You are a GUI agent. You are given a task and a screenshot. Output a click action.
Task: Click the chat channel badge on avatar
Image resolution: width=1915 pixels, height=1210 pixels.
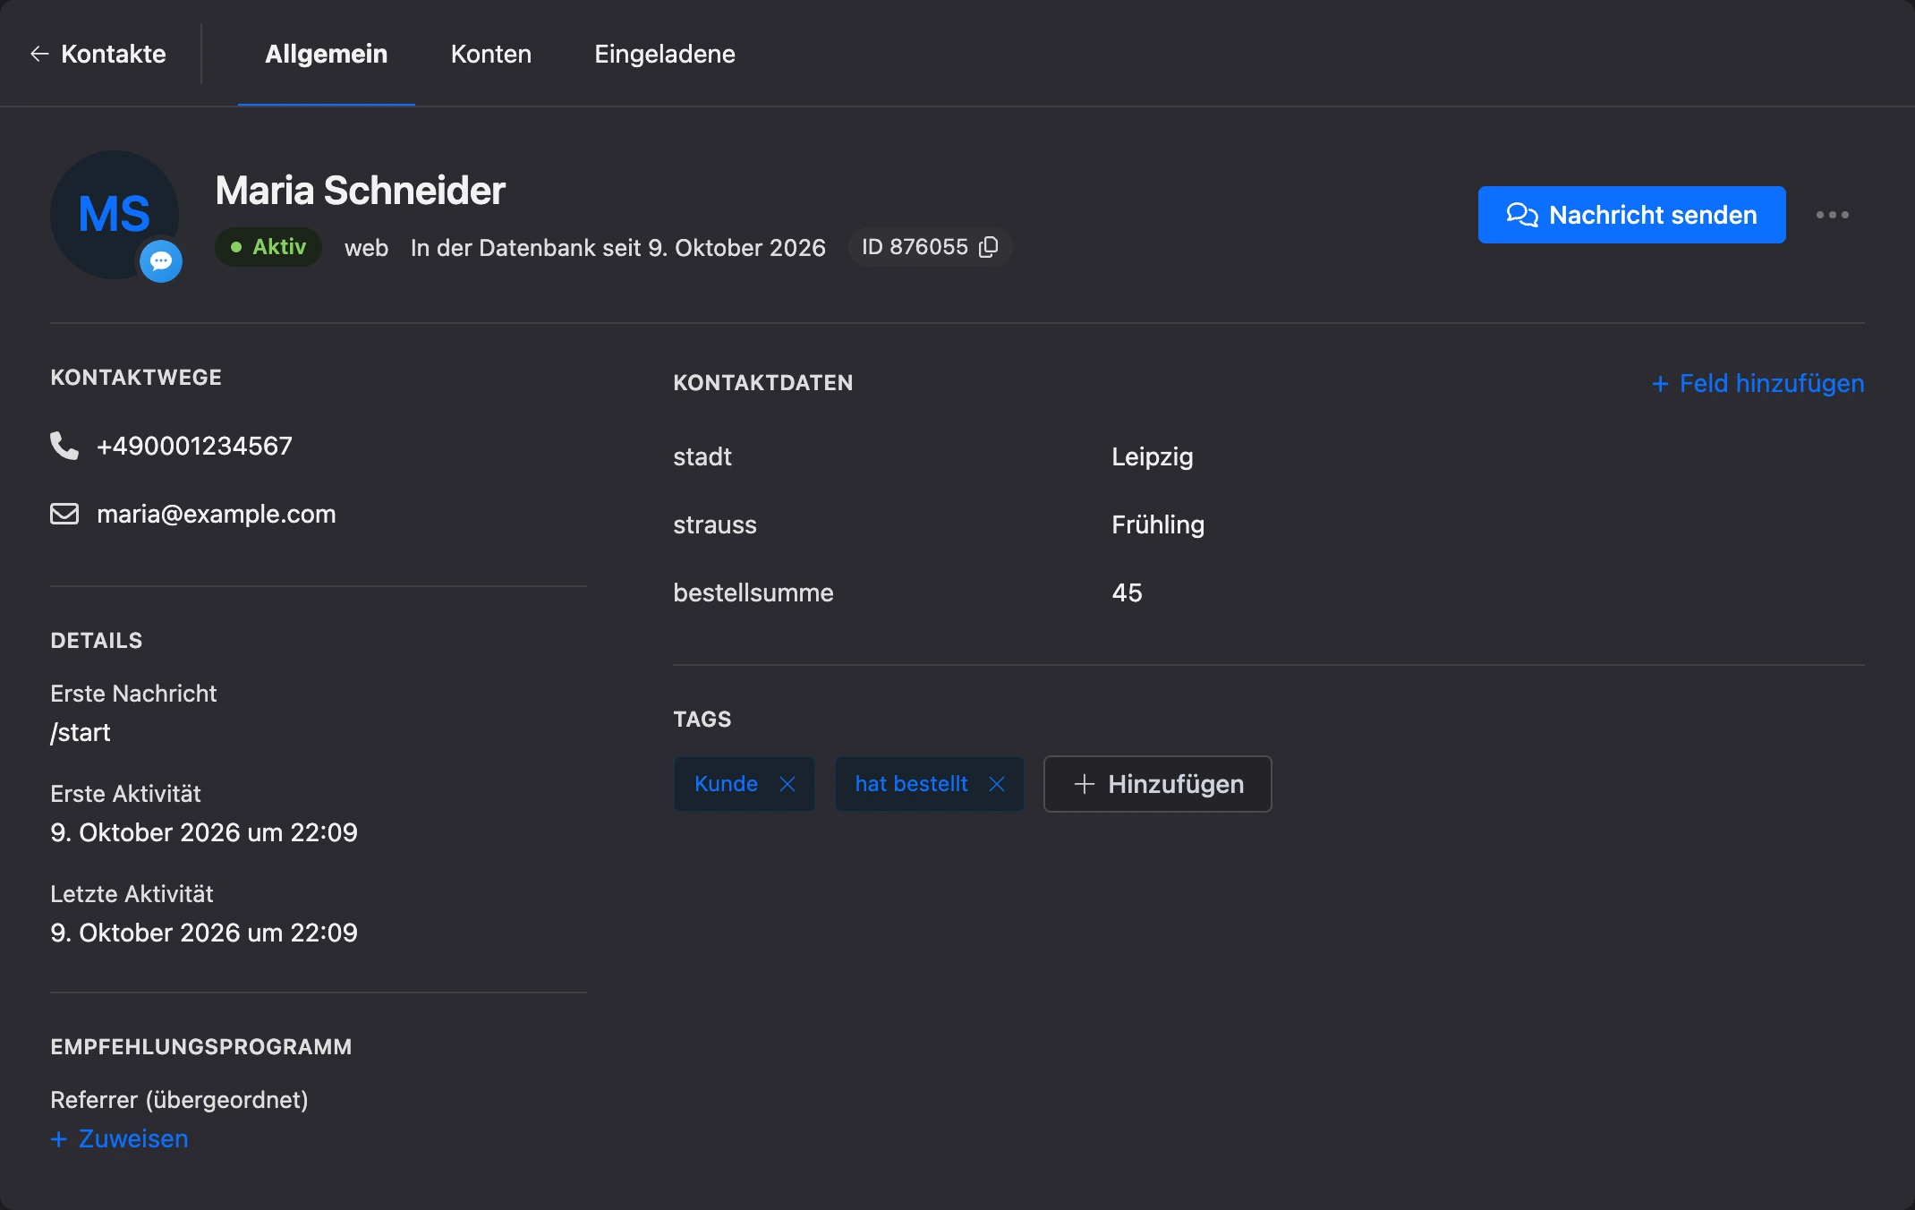(161, 261)
